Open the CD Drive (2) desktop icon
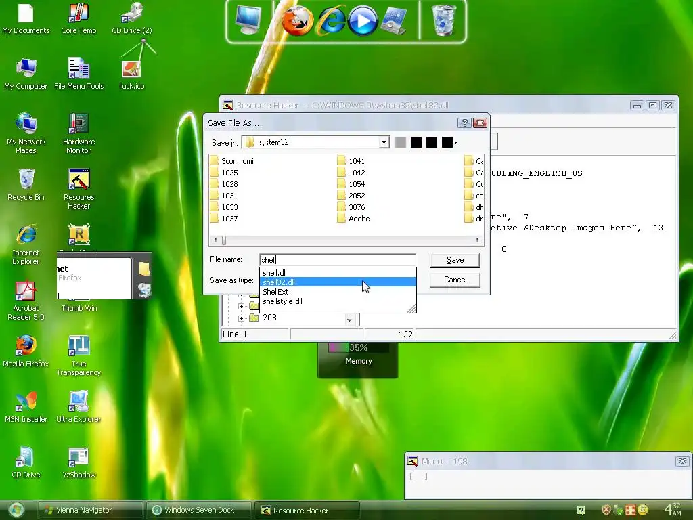Screen dimensions: 693x520 point(132,18)
